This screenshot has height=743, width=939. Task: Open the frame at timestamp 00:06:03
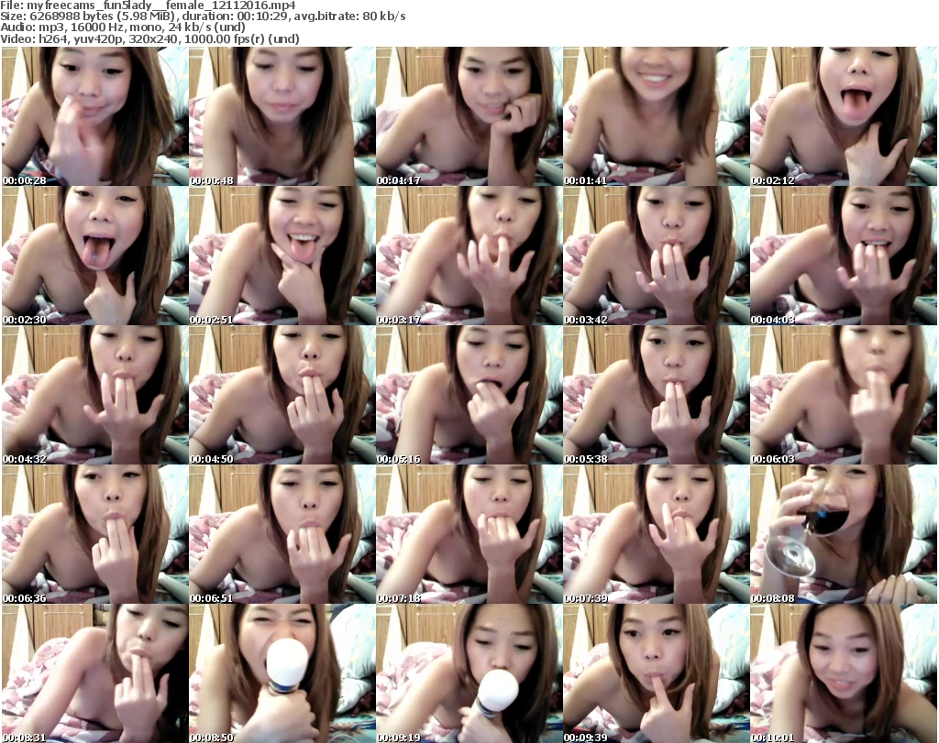pyautogui.click(x=844, y=396)
